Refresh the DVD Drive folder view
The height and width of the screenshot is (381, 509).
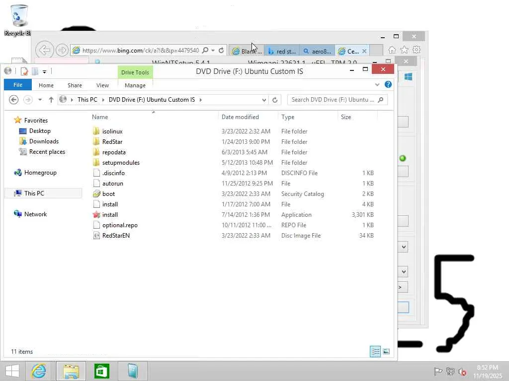pos(275,100)
